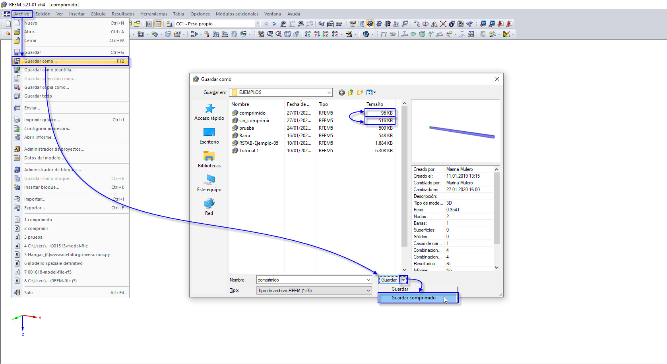This screenshot has height=364, width=667.
Task: Expand the CC1 - Peso propio load case dropdown
Action: point(258,24)
